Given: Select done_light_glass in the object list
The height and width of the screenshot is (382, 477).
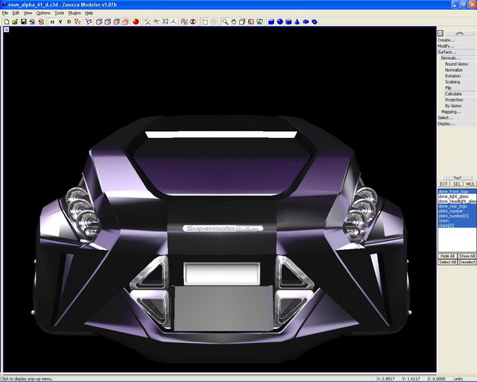Looking at the screenshot, I should click(453, 197).
